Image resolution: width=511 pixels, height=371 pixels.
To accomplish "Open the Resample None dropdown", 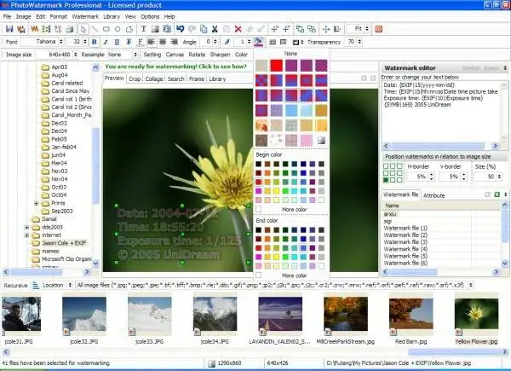I will click(135, 55).
